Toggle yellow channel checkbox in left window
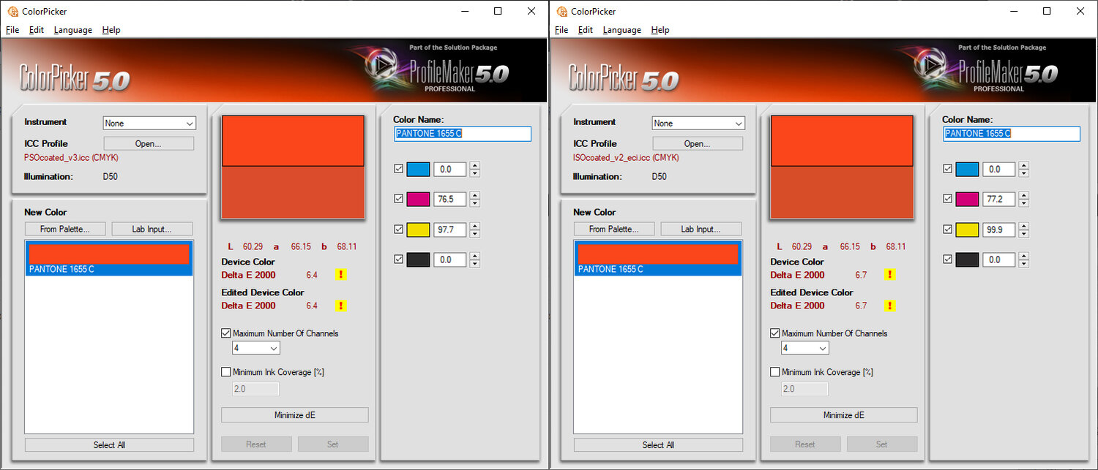The height and width of the screenshot is (470, 1098). 398,230
